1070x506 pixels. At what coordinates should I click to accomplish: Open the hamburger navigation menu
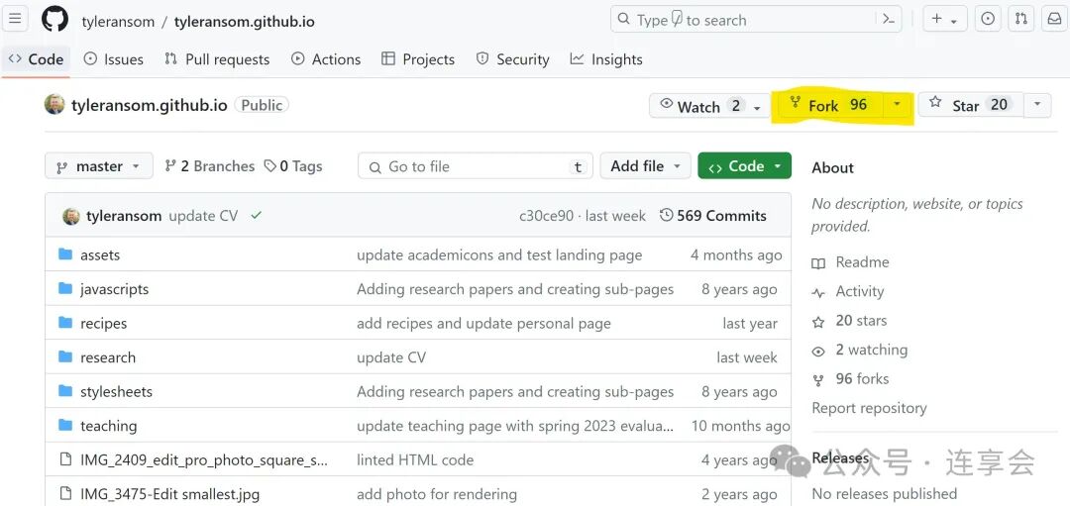click(x=14, y=19)
